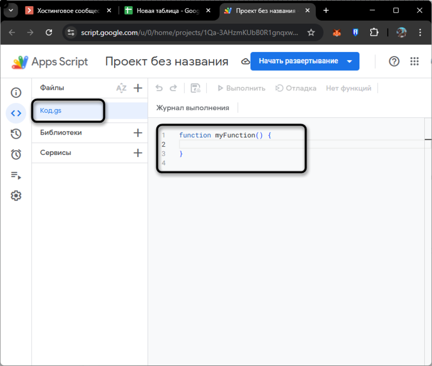Open the deployment dropdown arrow

349,61
